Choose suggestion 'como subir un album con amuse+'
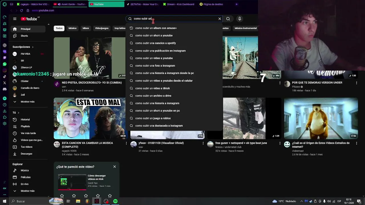Image resolution: width=365 pixels, height=205 pixels. (x=174, y=28)
